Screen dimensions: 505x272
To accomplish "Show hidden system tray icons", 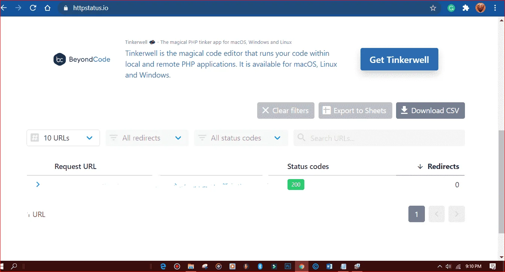I will tap(440, 266).
